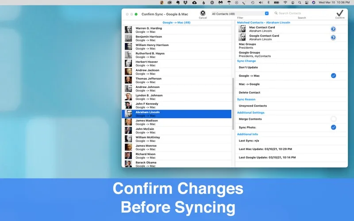354x221 pixels.
Task: Click the contact list vertical scrollbar
Action: pyautogui.click(x=233, y=104)
